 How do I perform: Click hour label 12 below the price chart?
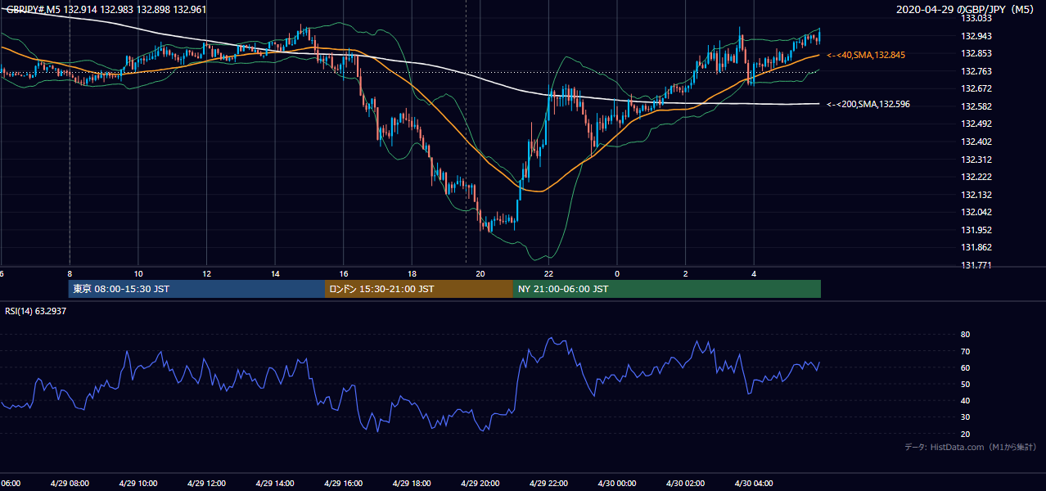click(x=206, y=274)
